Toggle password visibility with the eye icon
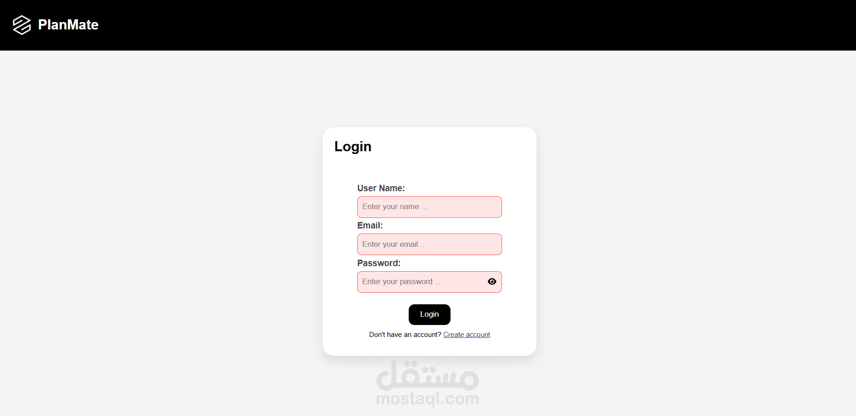 tap(492, 282)
